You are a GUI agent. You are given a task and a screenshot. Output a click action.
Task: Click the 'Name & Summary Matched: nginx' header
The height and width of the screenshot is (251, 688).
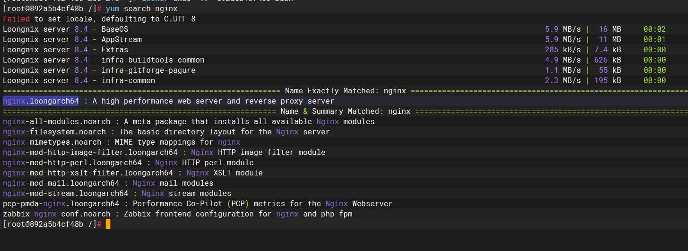point(346,111)
